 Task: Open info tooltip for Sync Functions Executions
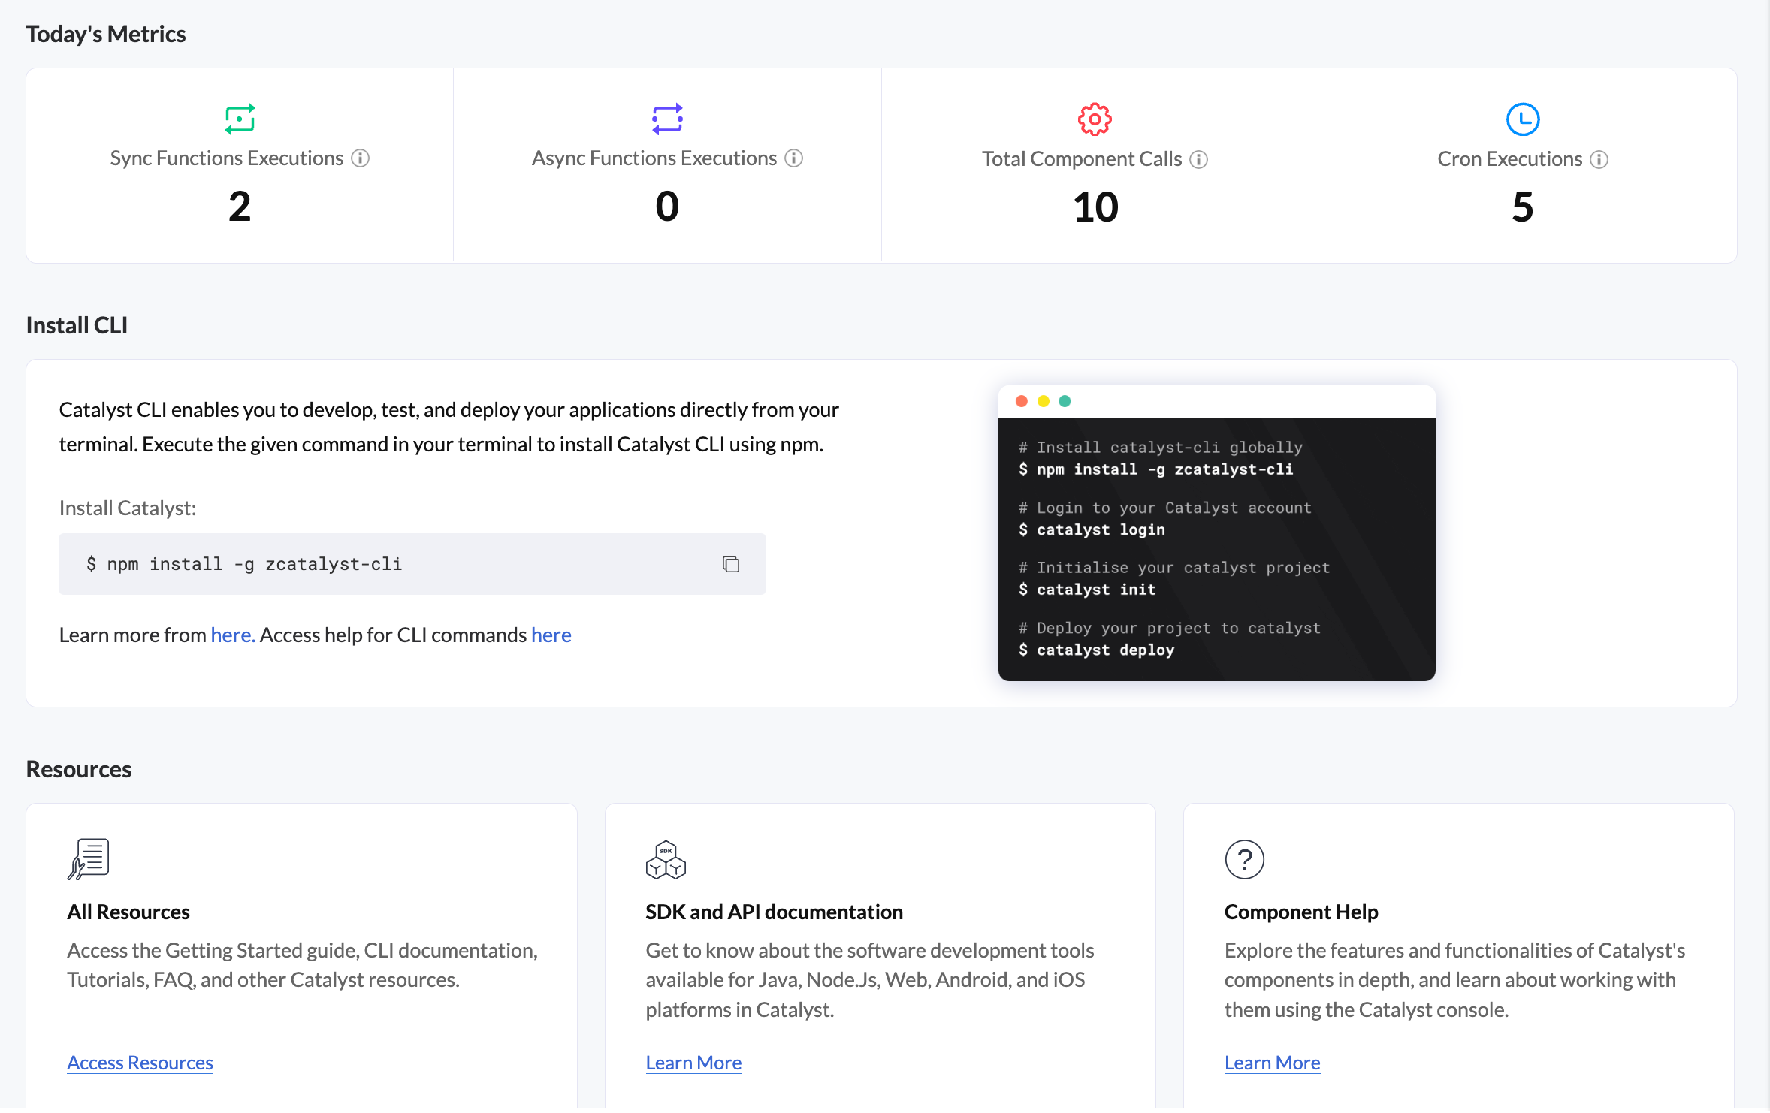[x=361, y=158]
